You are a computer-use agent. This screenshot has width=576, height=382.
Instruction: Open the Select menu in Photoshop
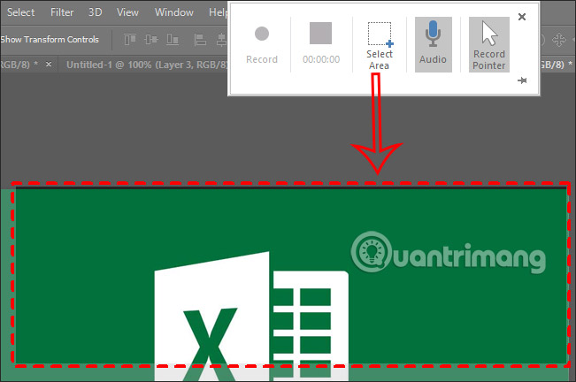(21, 12)
